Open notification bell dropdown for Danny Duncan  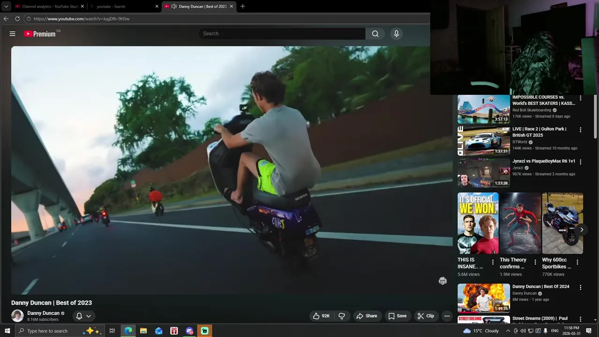(84, 316)
